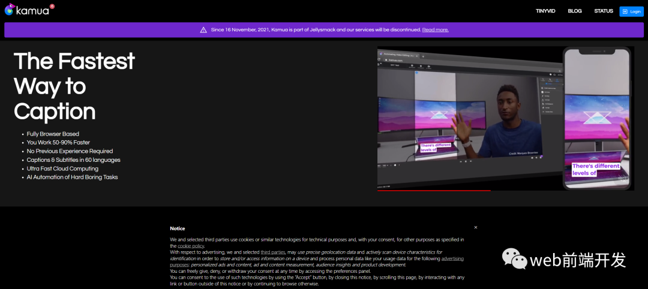Click the 'Notice' title of the cookie dialog
The width and height of the screenshot is (648, 289).
177,228
